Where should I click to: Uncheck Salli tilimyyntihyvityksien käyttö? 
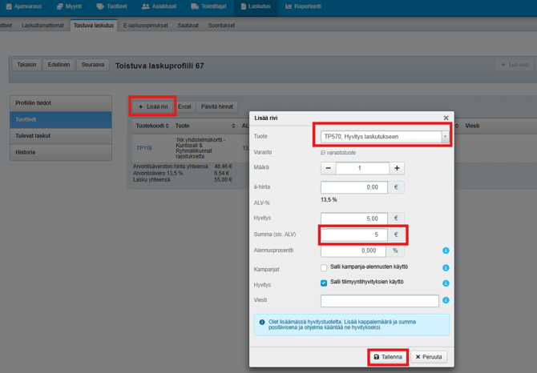tap(324, 283)
